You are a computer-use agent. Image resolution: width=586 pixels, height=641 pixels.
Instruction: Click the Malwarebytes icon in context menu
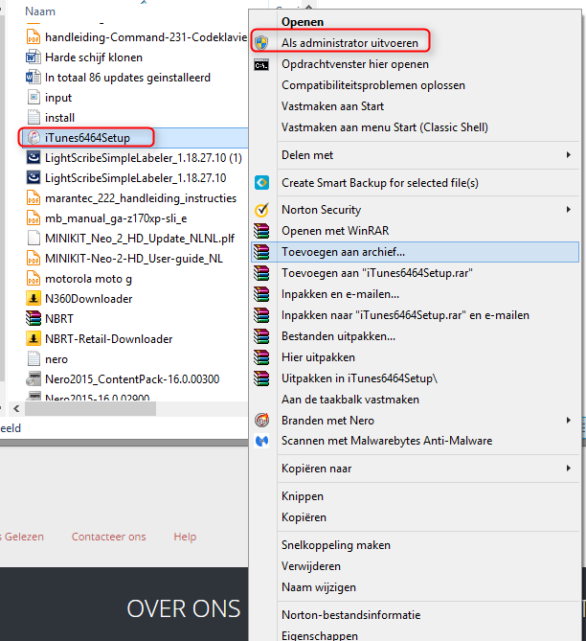[x=261, y=441]
